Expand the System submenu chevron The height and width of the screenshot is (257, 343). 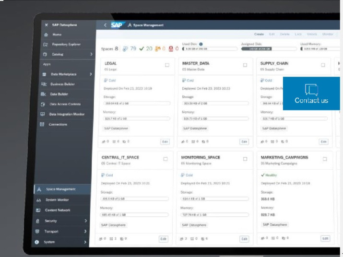85,242
